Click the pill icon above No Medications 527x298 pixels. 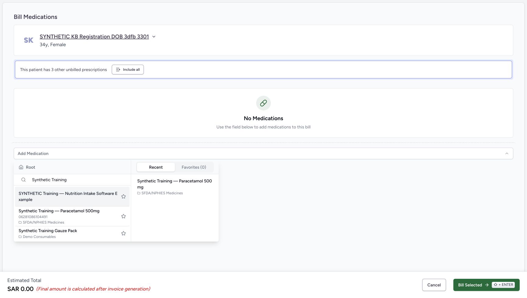click(x=263, y=103)
